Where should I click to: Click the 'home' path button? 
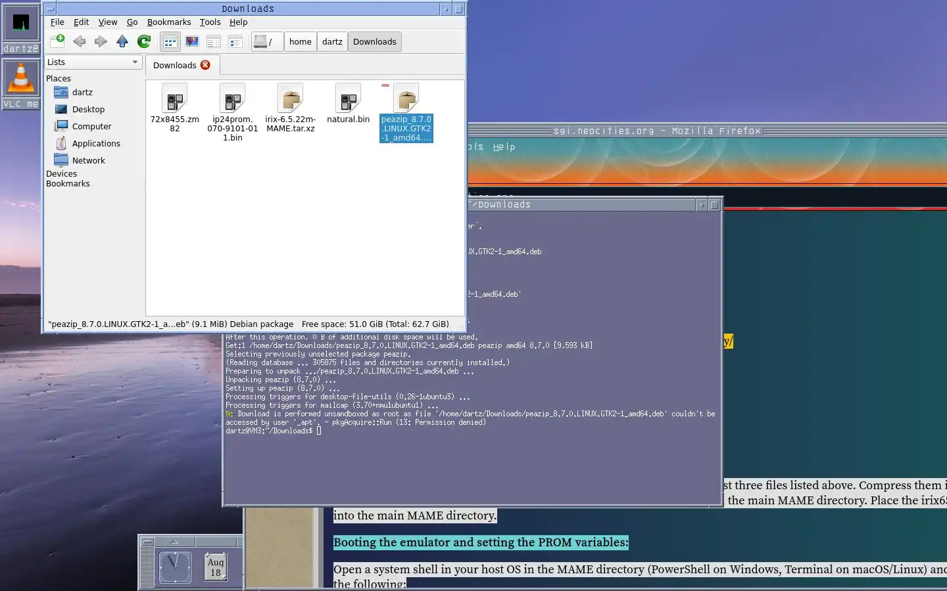click(x=301, y=42)
